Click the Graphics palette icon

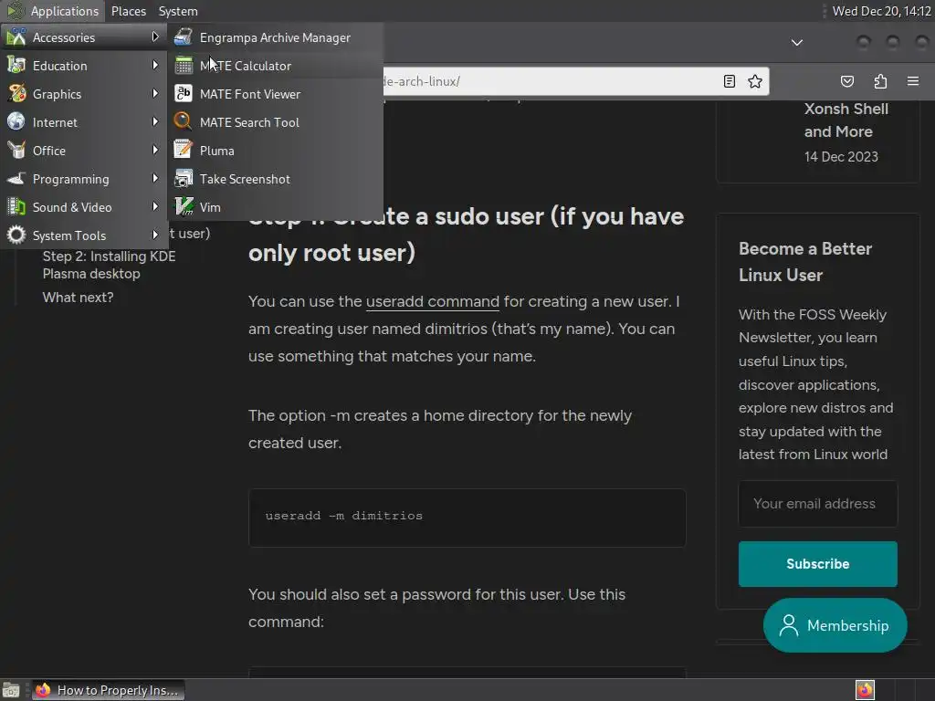point(16,94)
